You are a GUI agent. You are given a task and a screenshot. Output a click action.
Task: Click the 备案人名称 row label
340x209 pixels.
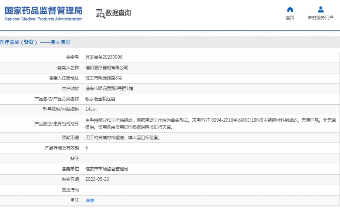click(x=68, y=68)
